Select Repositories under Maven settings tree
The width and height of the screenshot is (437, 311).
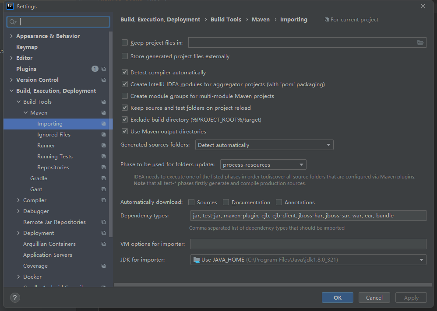(53, 167)
